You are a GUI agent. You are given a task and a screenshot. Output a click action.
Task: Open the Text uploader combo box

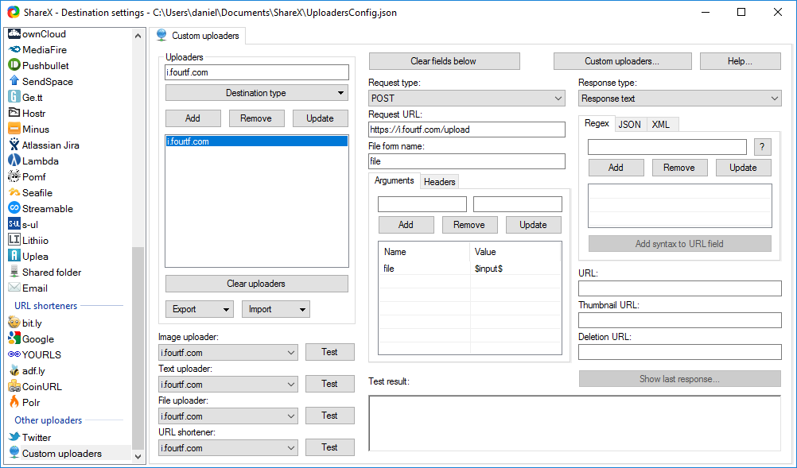coord(228,385)
